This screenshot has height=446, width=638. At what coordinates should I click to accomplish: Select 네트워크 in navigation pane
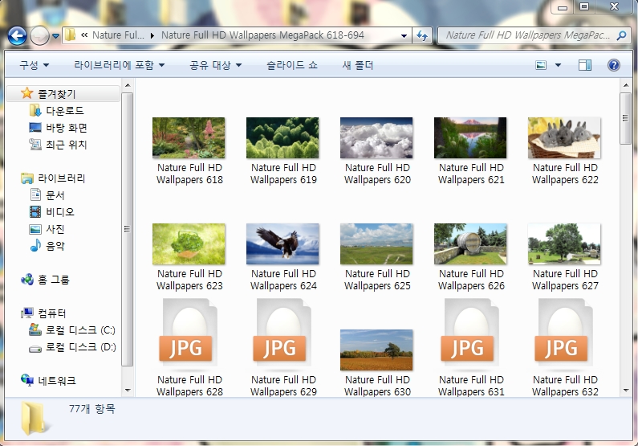[x=57, y=381]
